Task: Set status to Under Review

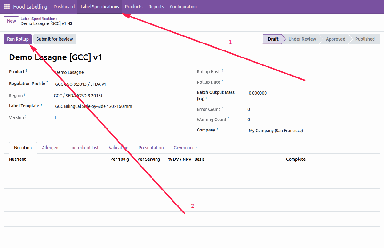Action: click(302, 39)
